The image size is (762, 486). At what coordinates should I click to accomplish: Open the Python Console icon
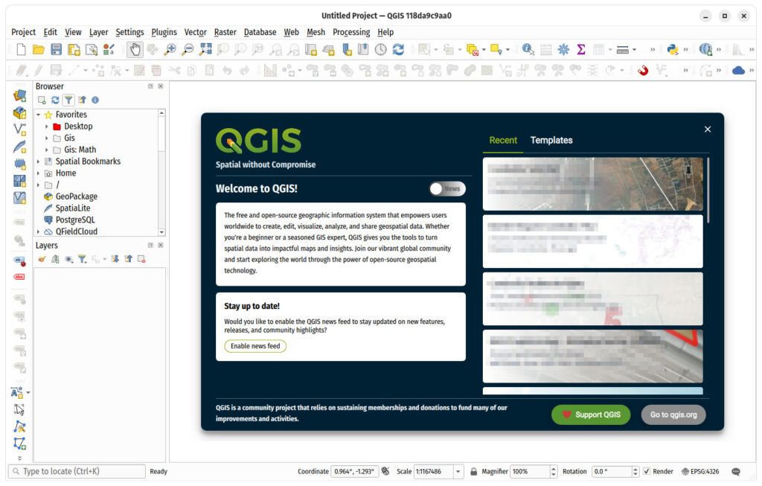coord(672,49)
